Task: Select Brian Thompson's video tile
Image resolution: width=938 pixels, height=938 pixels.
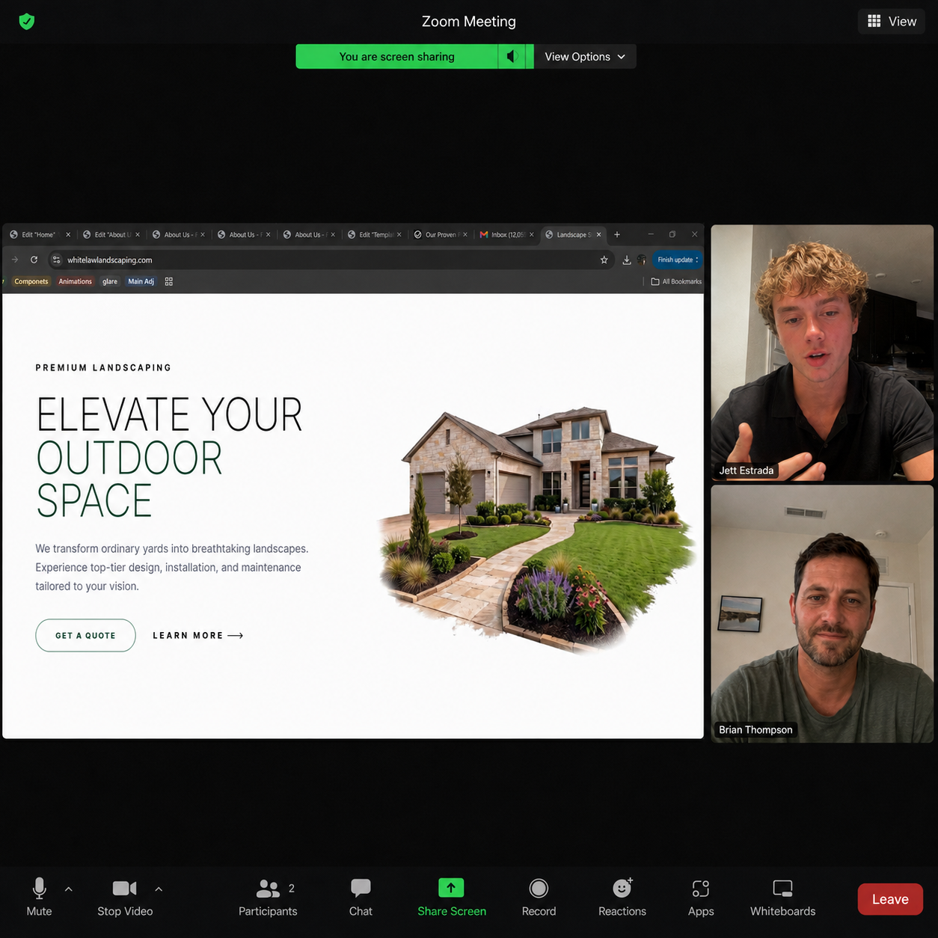Action: pos(822,613)
